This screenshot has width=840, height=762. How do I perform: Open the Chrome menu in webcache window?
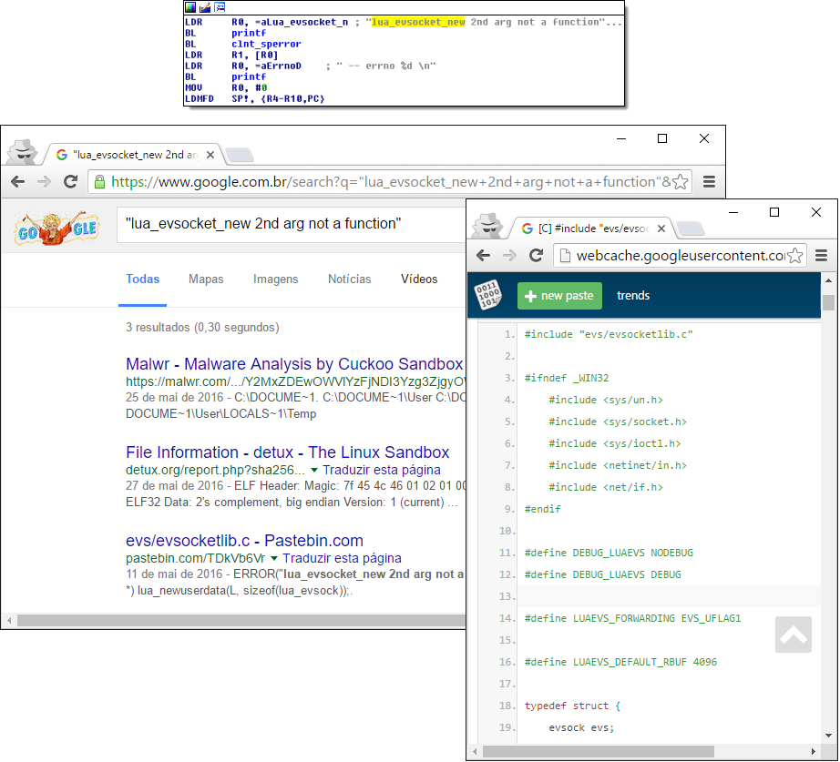tap(821, 256)
